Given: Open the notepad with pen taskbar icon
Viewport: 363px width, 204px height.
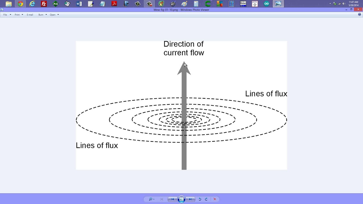Looking at the screenshot, I should point(91,4).
